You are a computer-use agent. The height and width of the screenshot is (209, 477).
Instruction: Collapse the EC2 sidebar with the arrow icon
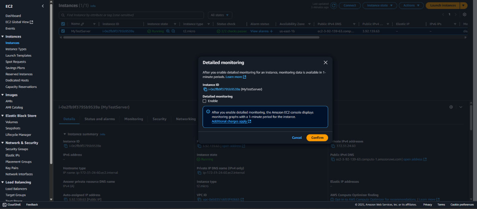coord(43,6)
